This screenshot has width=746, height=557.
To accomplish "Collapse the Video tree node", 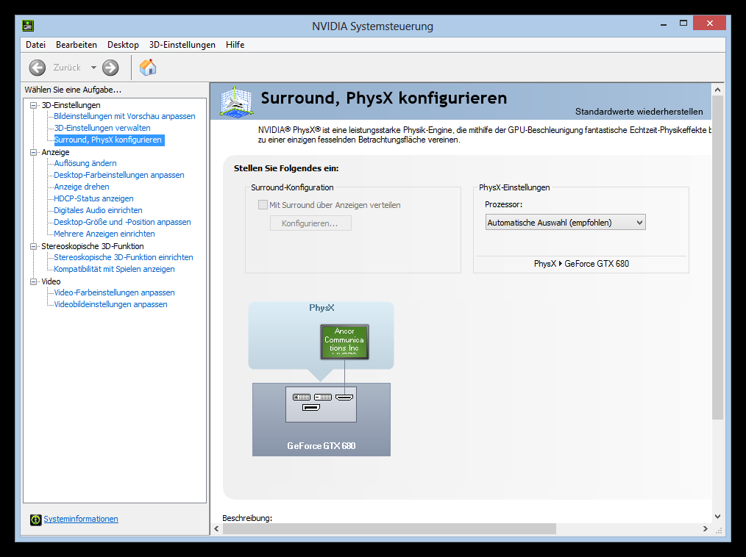I will click(x=33, y=282).
